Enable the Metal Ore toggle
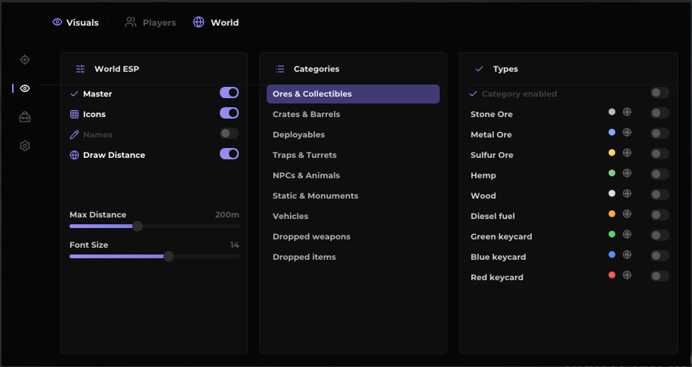 pyautogui.click(x=660, y=133)
